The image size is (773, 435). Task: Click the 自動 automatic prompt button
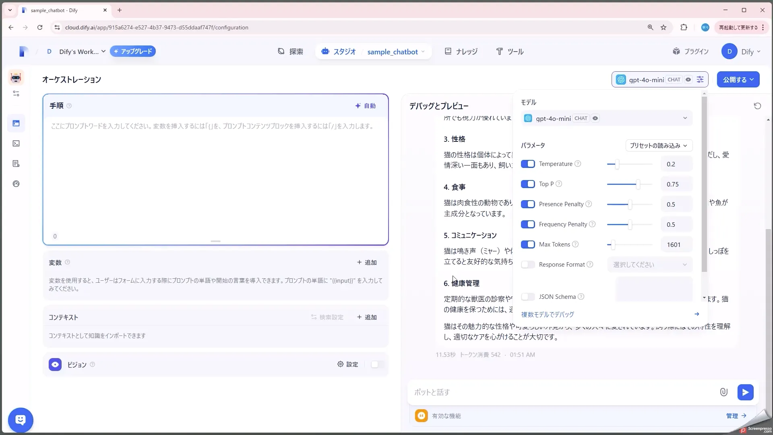[365, 106]
